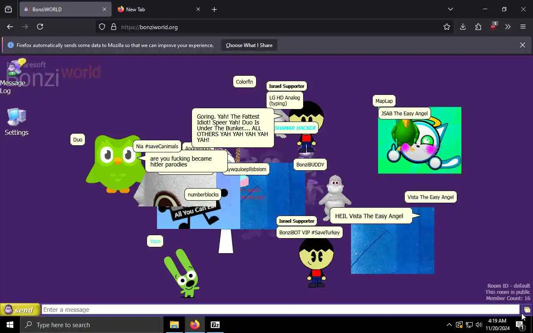Click the uBlock Origin extension icon
The width and height of the screenshot is (533, 333).
[493, 27]
